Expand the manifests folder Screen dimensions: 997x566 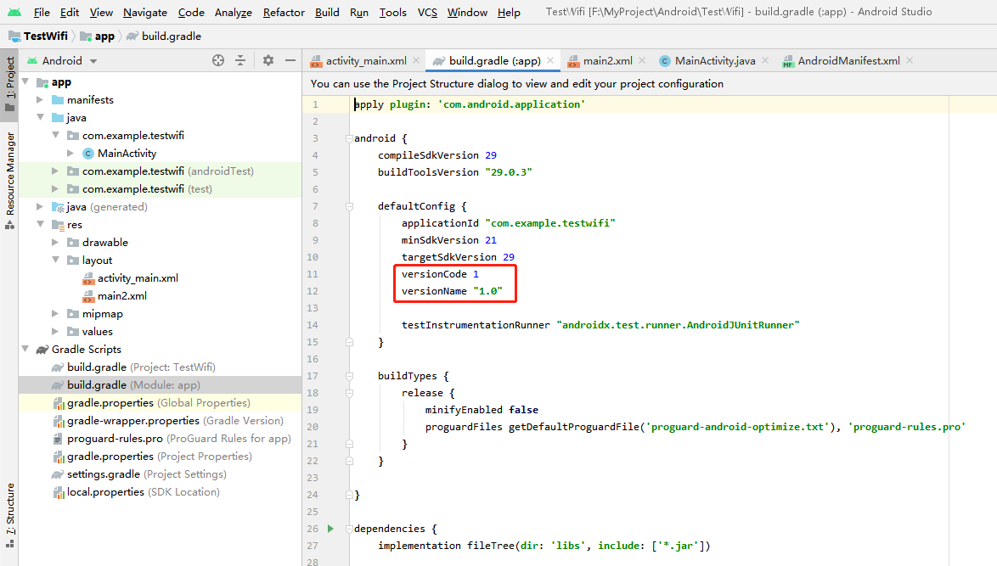tap(40, 100)
